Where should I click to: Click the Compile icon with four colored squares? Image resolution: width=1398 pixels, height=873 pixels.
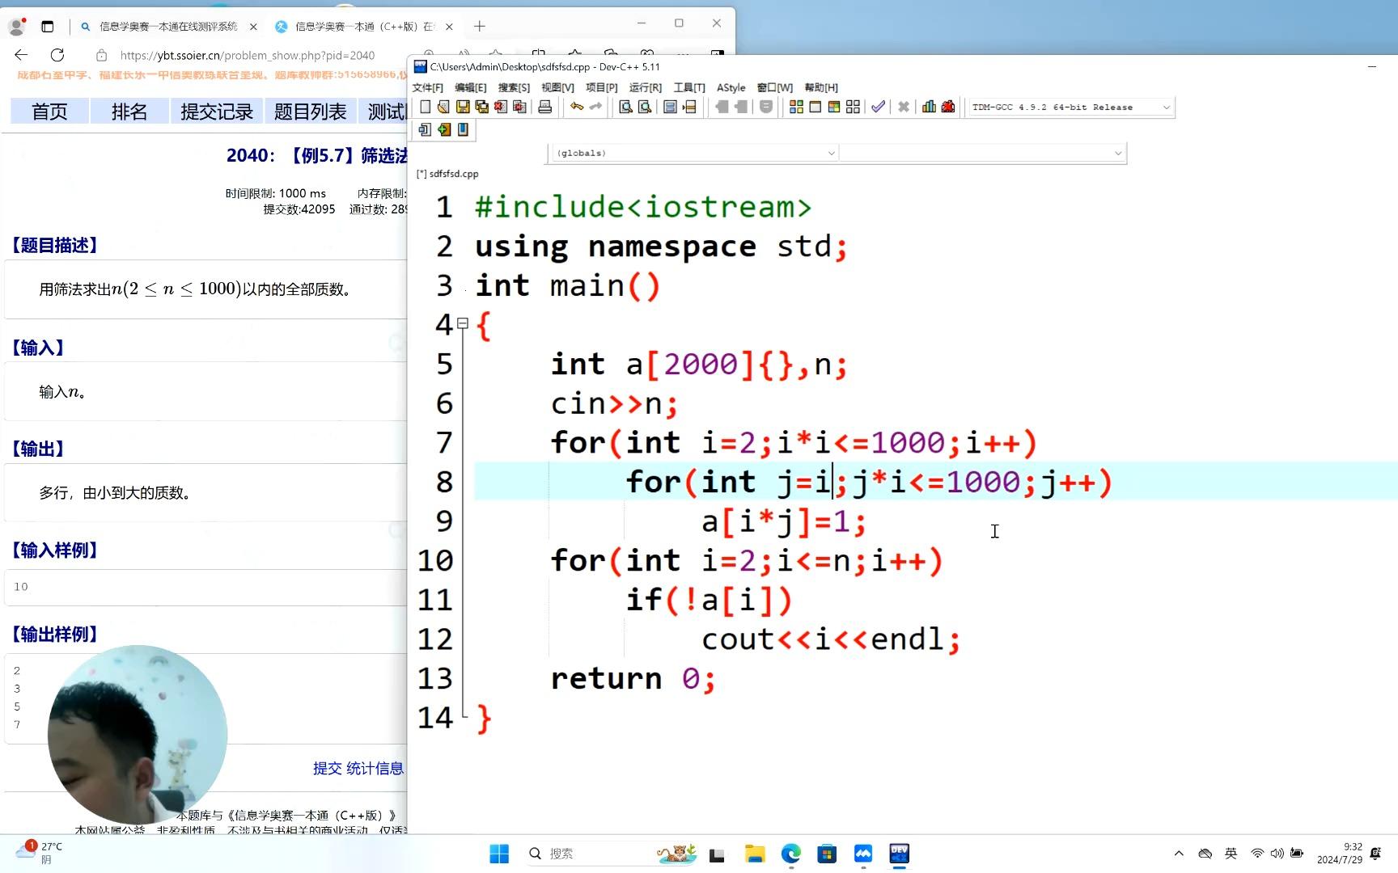pos(796,107)
